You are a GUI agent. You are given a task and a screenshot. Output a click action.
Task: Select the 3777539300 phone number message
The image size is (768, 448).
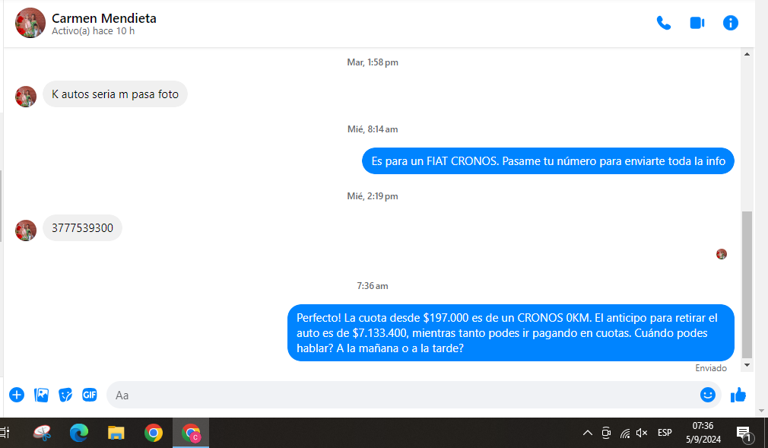point(82,228)
